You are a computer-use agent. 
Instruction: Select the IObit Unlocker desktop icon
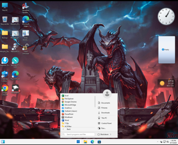(26, 49)
